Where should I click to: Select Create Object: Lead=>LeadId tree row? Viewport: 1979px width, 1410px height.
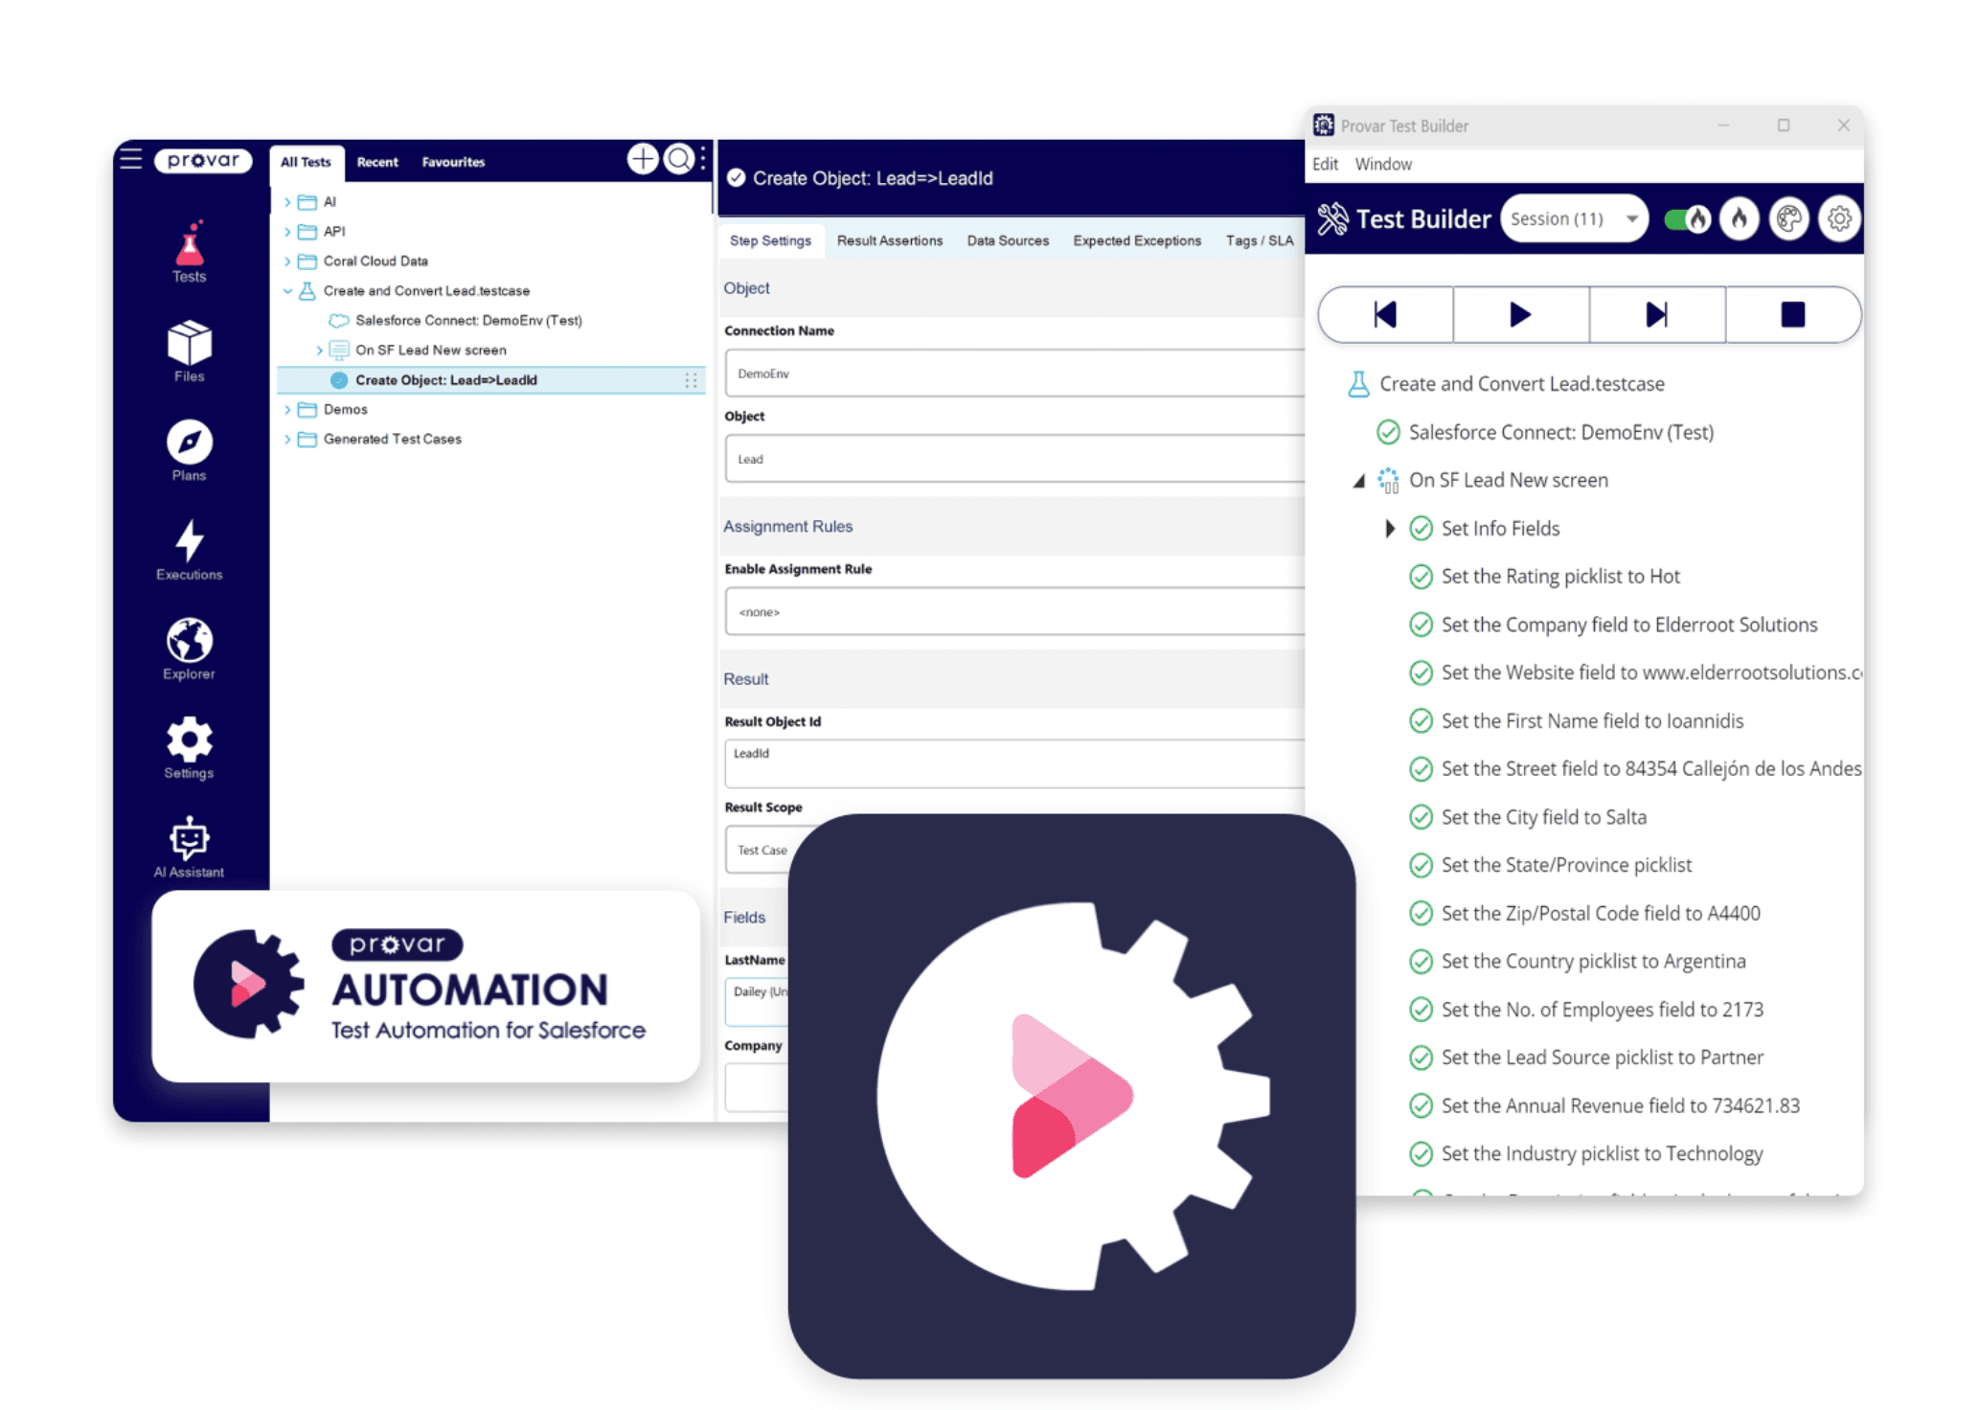(x=491, y=380)
